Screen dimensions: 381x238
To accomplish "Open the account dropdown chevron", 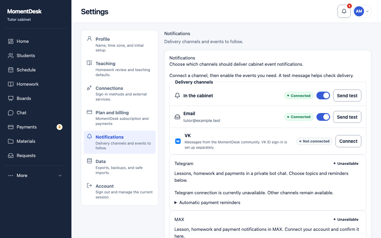I will point(367,11).
